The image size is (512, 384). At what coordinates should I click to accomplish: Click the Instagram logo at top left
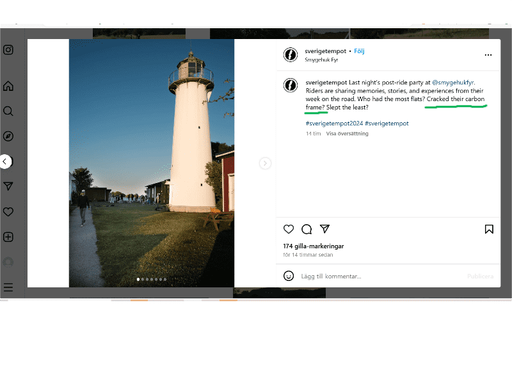click(x=8, y=50)
